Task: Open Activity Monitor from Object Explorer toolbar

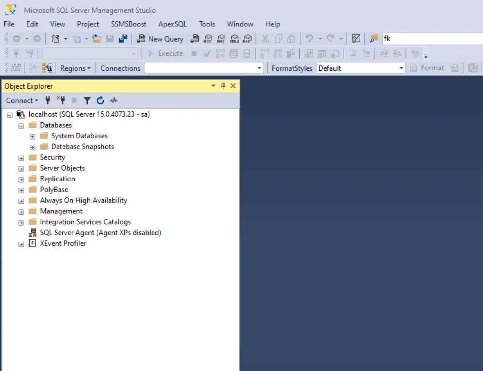Action: (113, 100)
